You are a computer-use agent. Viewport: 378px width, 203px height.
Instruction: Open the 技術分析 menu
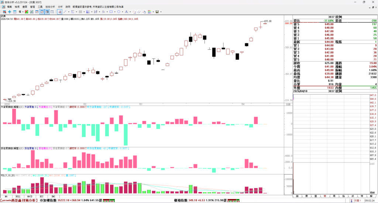pyautogui.click(x=51, y=7)
